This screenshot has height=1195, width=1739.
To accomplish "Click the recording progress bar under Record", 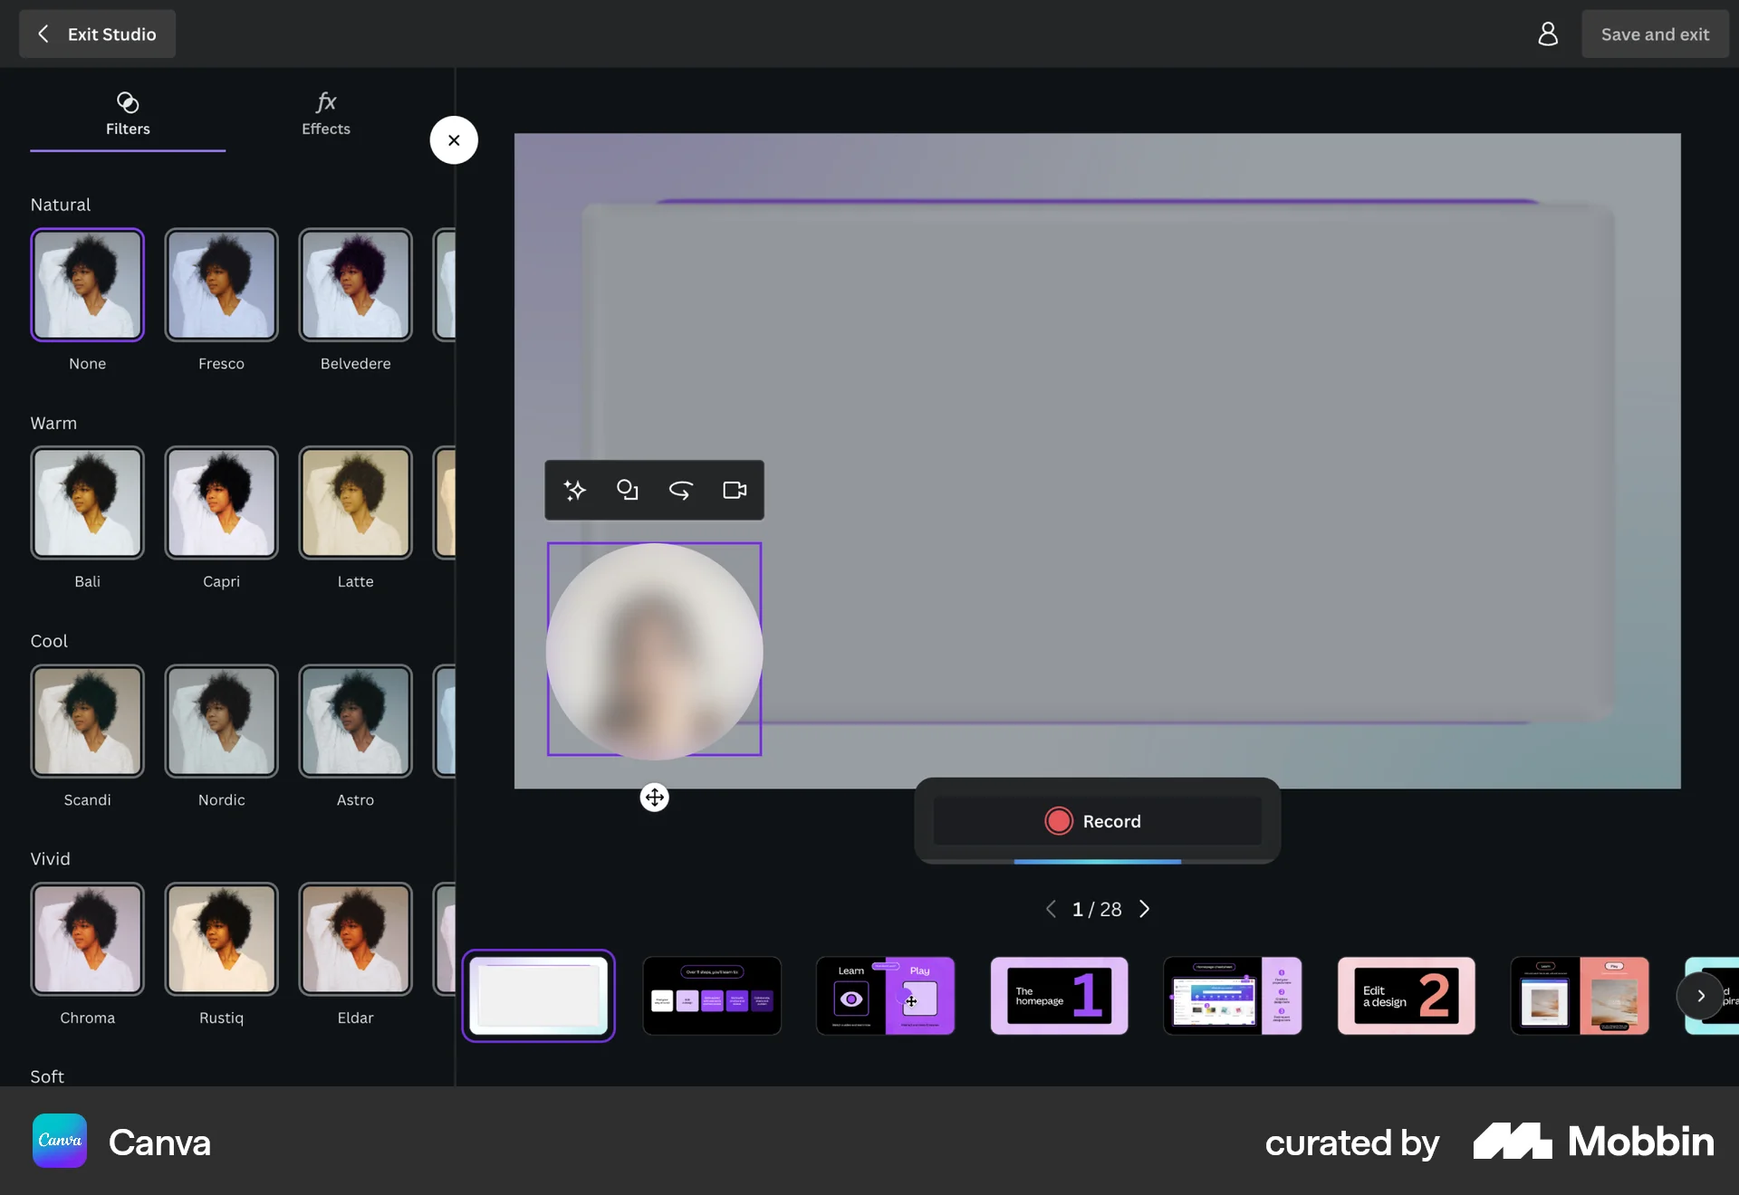I will pos(1096,863).
